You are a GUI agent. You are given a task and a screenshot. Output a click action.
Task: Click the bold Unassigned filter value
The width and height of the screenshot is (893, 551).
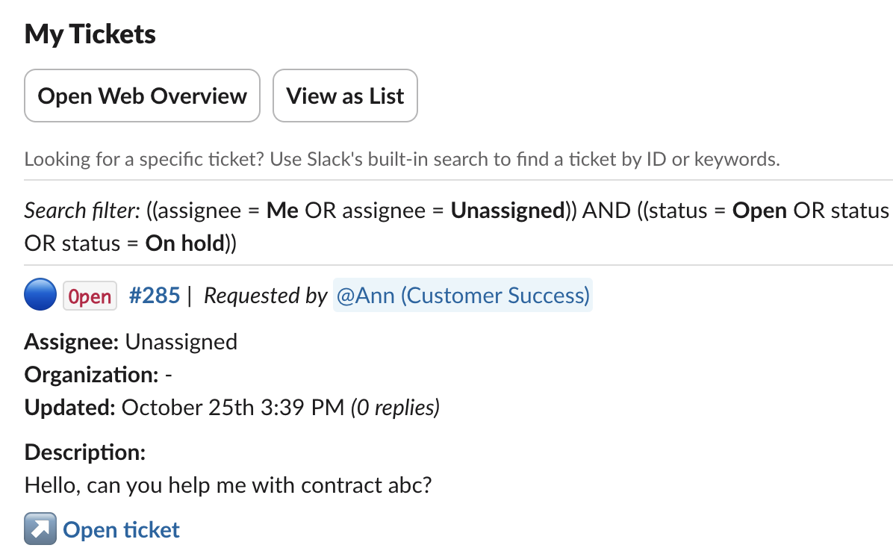[x=507, y=211]
